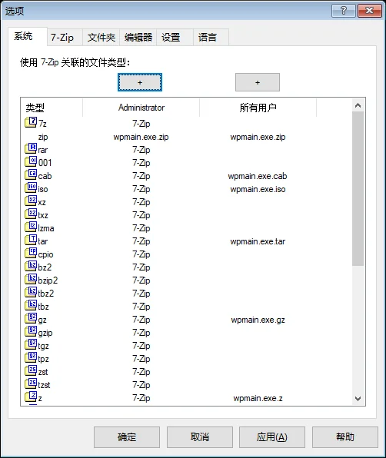Click 7-Zip value in the lzma row
Image resolution: width=386 pixels, height=458 pixels.
point(141,228)
